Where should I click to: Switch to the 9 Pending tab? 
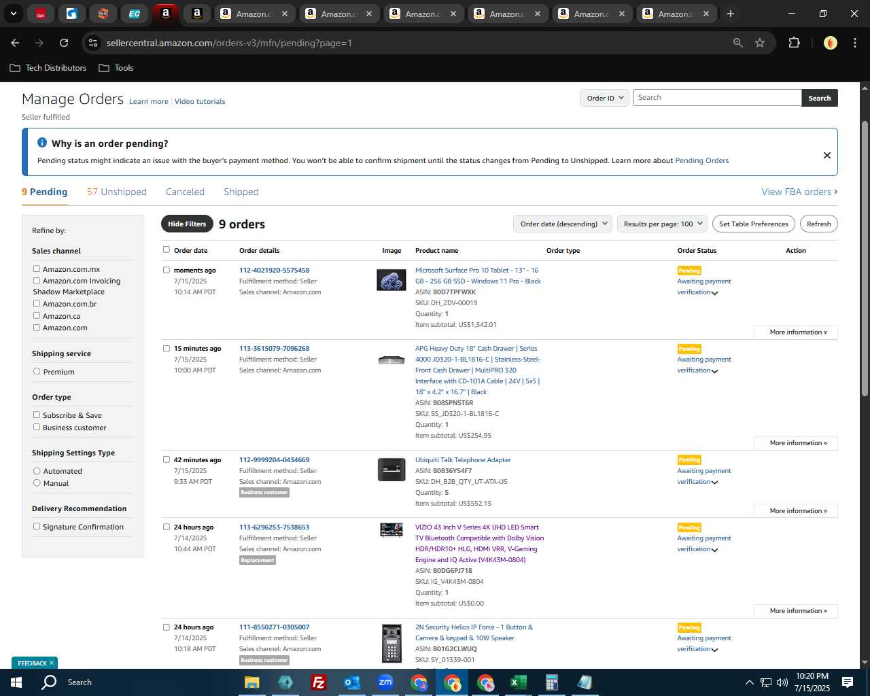pyautogui.click(x=44, y=192)
